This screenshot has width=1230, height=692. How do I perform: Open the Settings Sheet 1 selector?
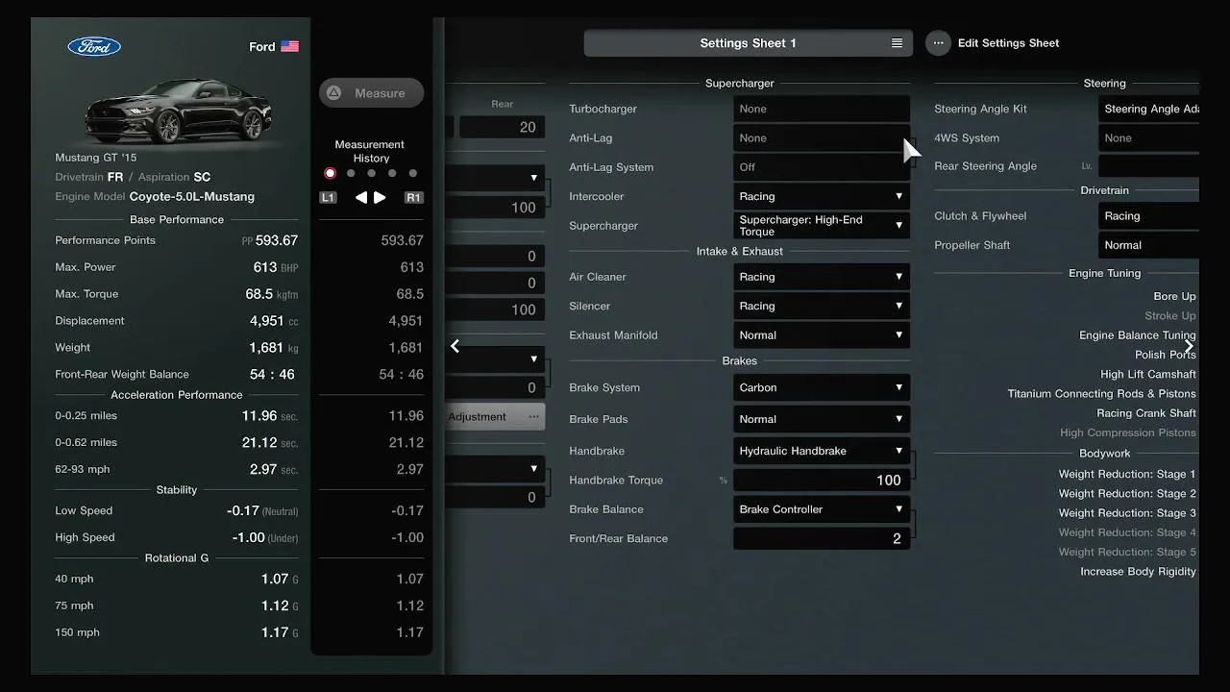pyautogui.click(x=748, y=43)
